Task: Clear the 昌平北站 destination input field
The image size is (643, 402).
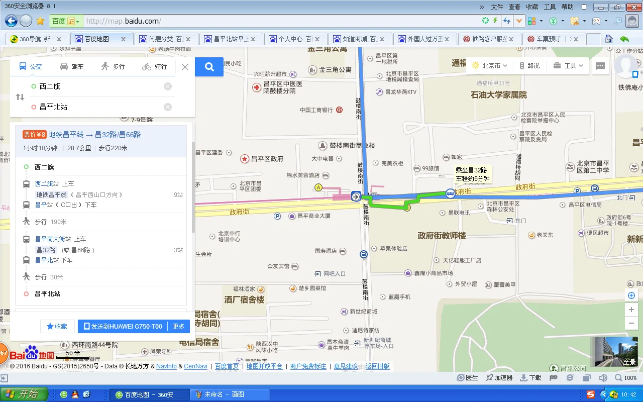Action: coord(168,107)
